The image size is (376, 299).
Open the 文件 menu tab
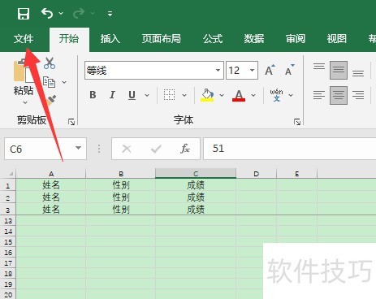24,39
